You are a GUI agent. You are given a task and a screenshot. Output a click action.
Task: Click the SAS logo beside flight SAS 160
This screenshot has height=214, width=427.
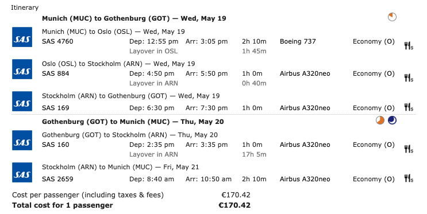pos(22,141)
